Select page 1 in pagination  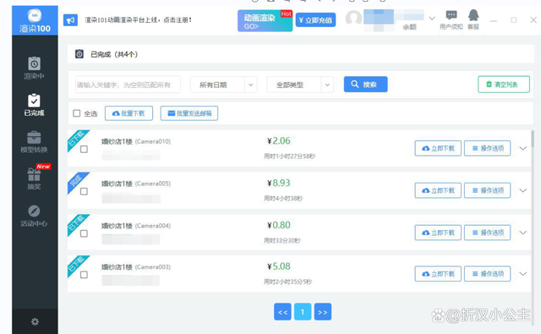point(303,311)
